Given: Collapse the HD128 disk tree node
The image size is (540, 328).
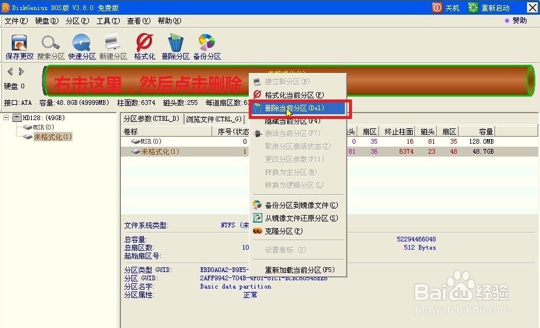Looking at the screenshot, I should coord(6,118).
